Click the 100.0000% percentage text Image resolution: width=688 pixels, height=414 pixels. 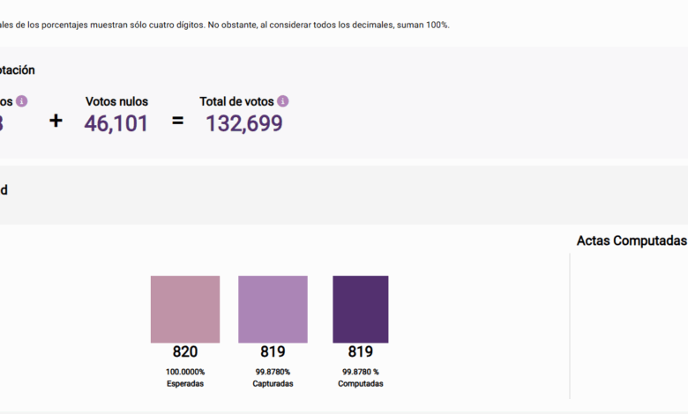(185, 372)
